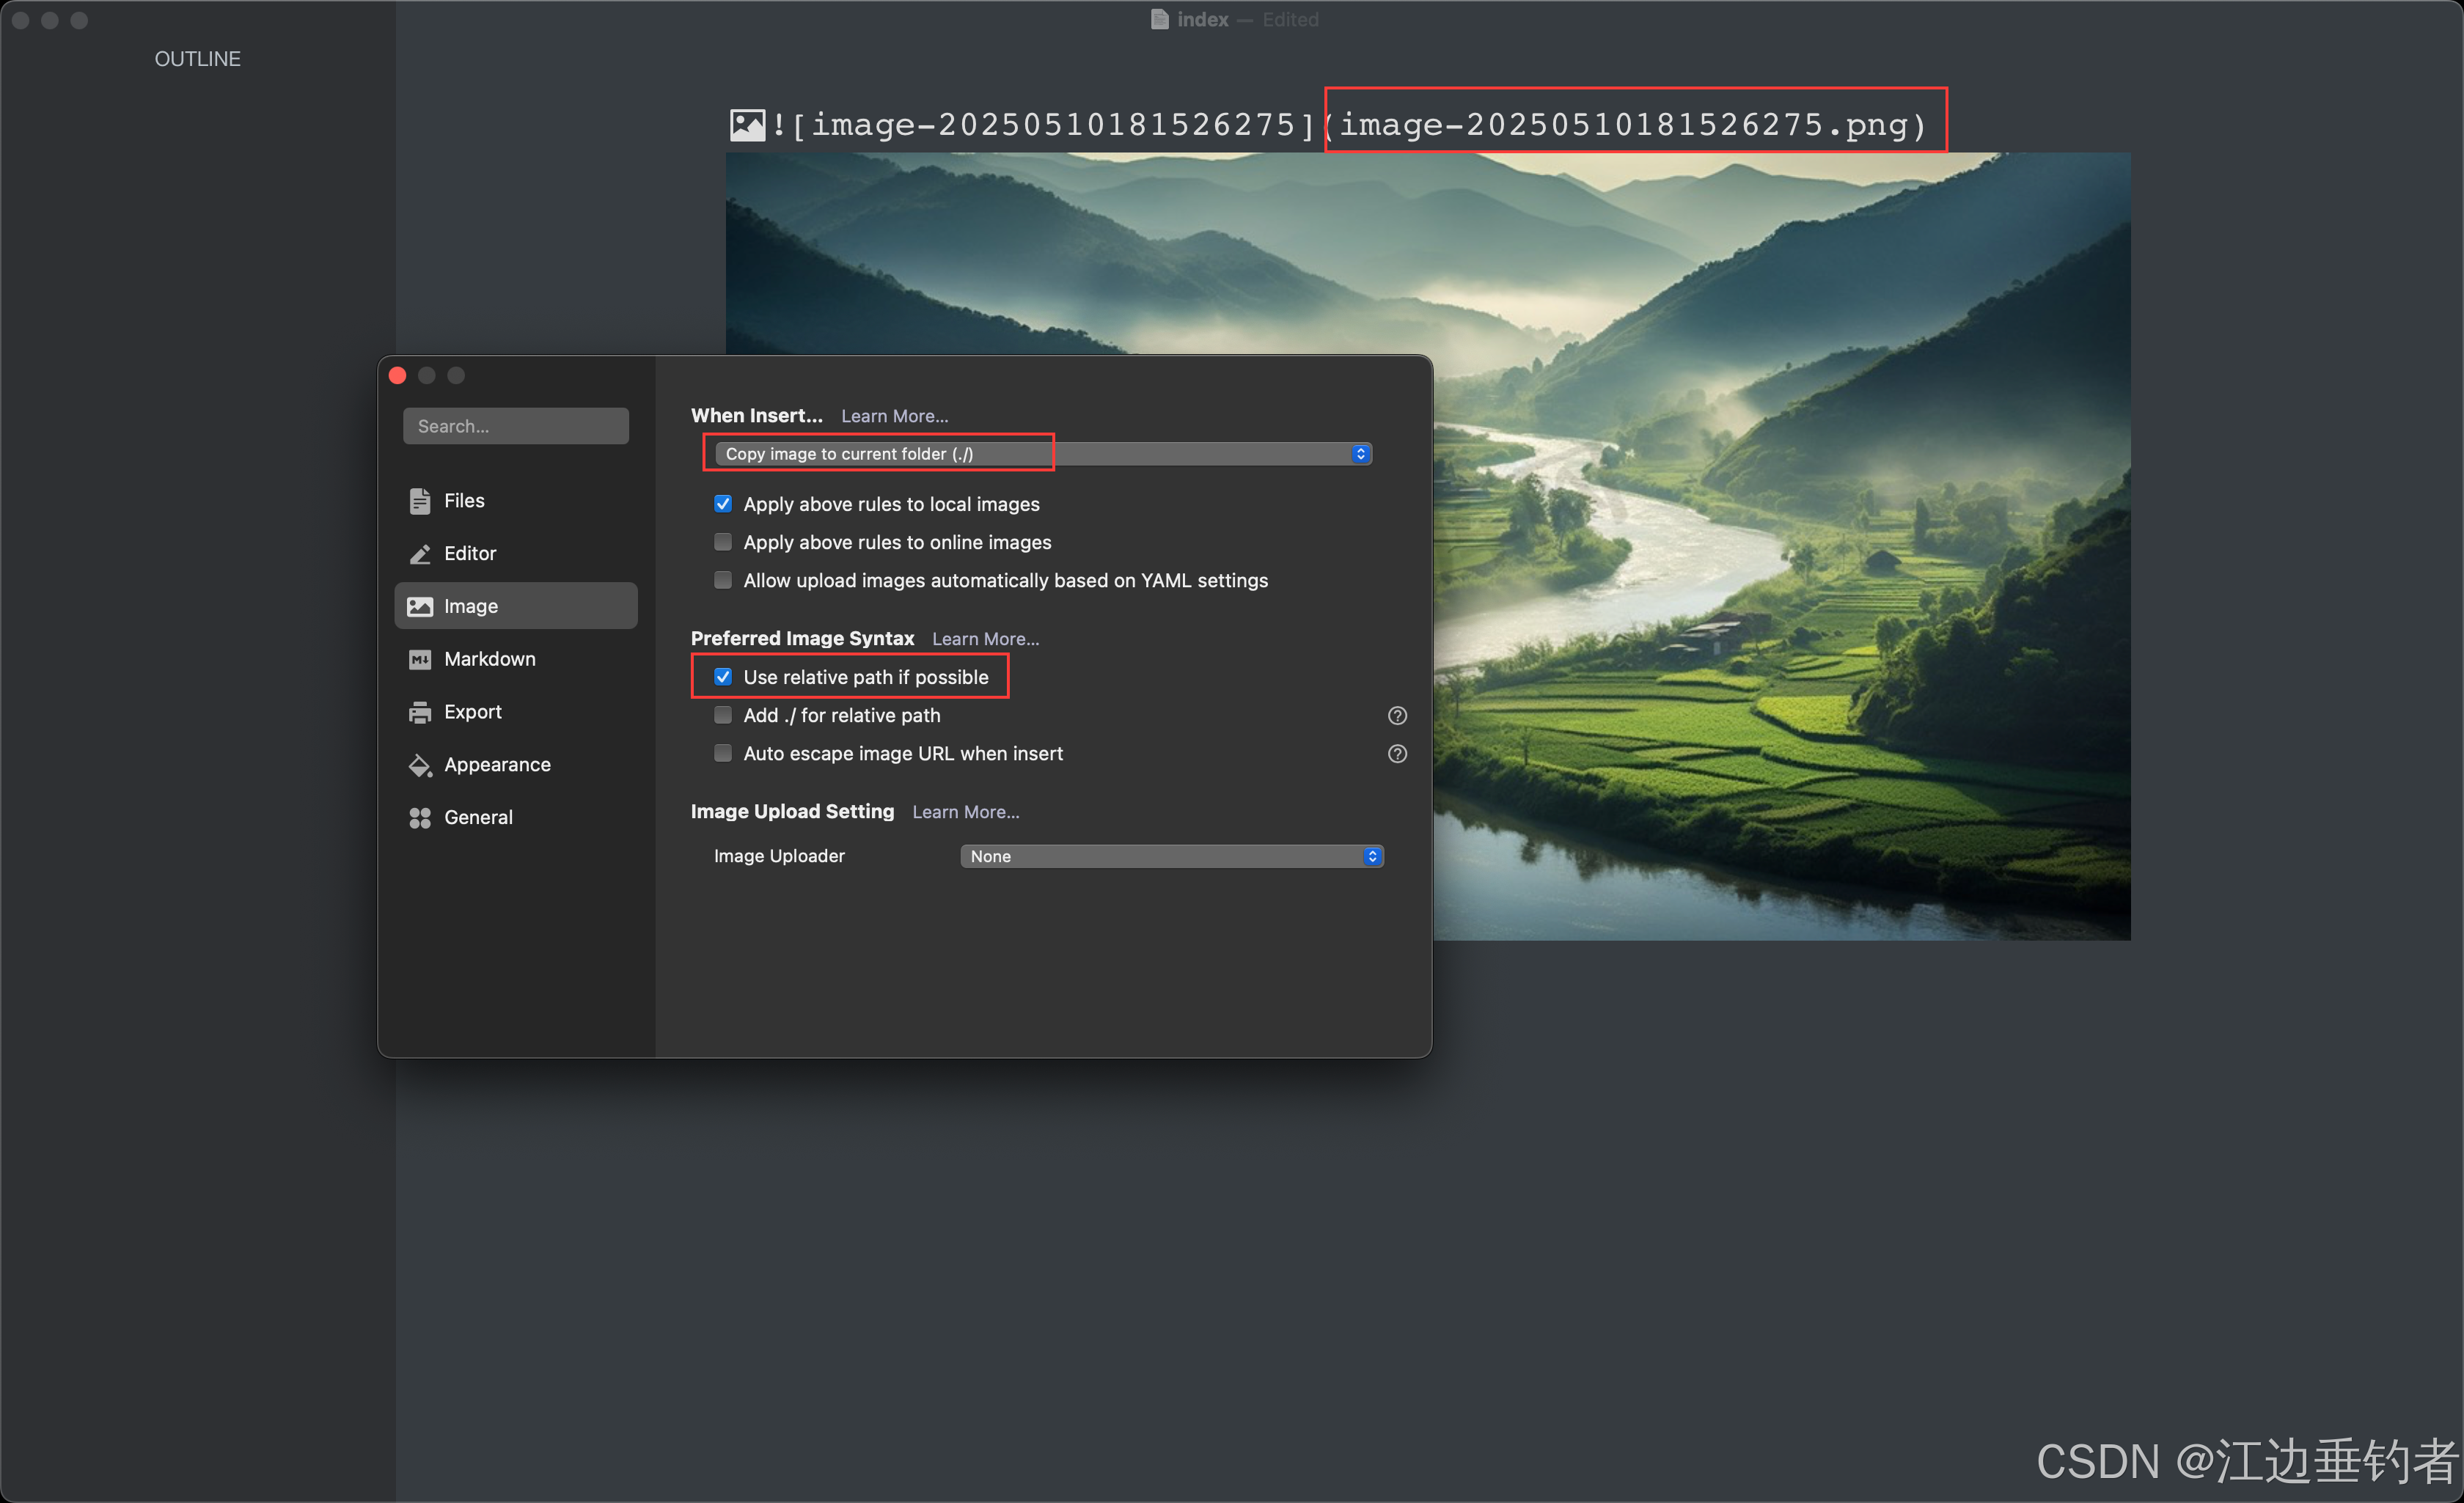Open the Image Uploader None dropdown
The width and height of the screenshot is (2464, 1503).
coord(1171,856)
